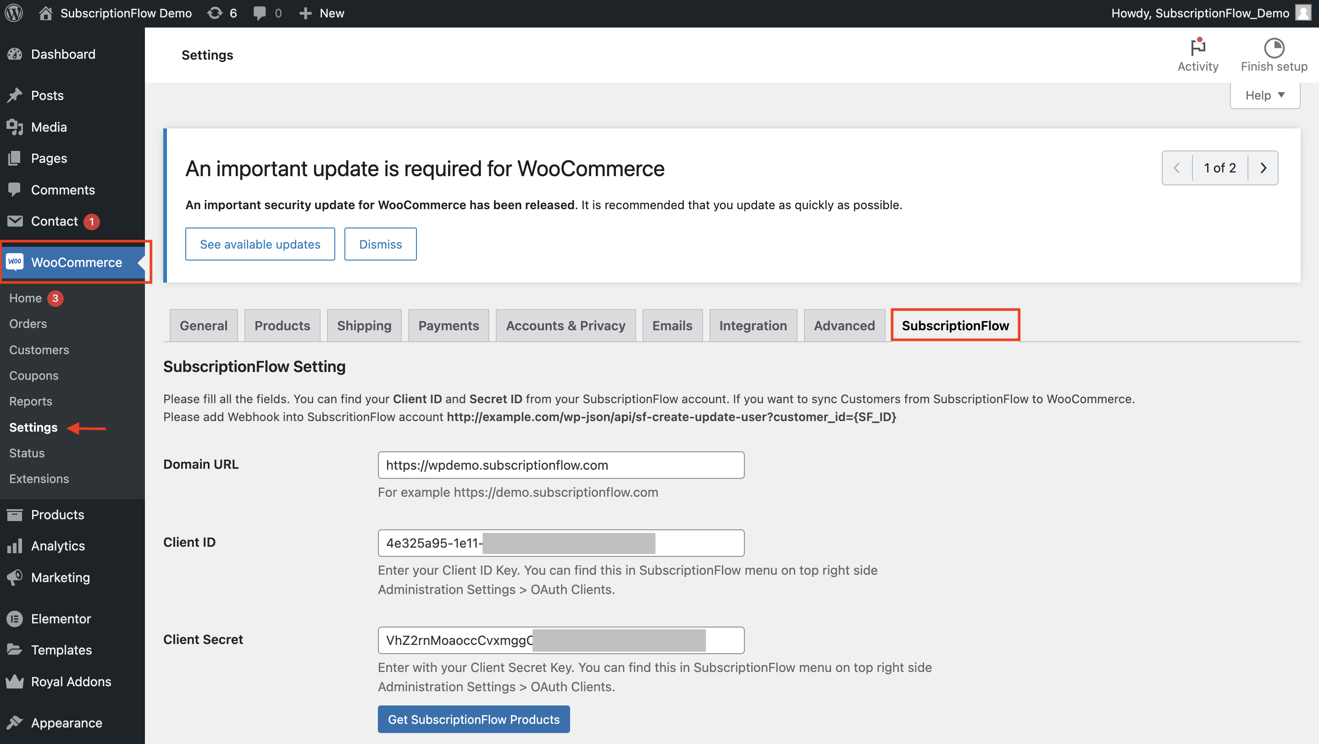Screen dimensions: 1319x744
Task: Click the Elementor circle icon
Action: (x=15, y=619)
